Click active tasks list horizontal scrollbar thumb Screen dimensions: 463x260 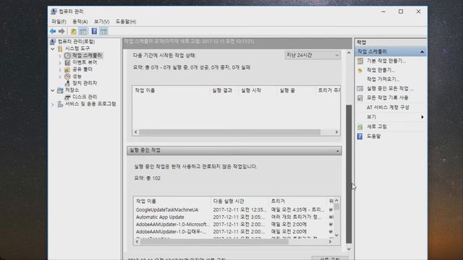coord(214,241)
